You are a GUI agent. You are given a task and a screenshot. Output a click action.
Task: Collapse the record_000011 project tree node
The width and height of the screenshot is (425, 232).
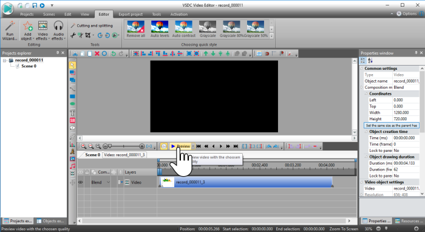click(x=5, y=60)
